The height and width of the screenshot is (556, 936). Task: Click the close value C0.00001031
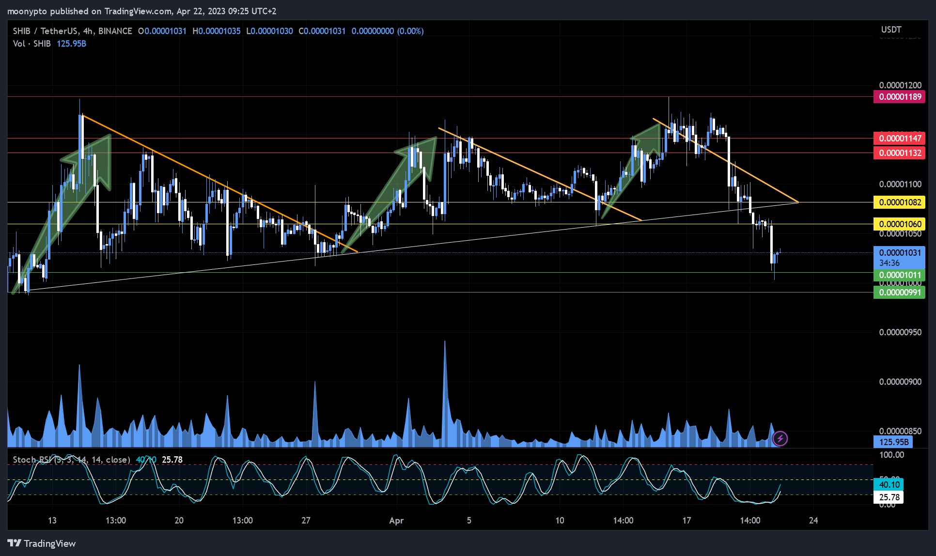[322, 31]
